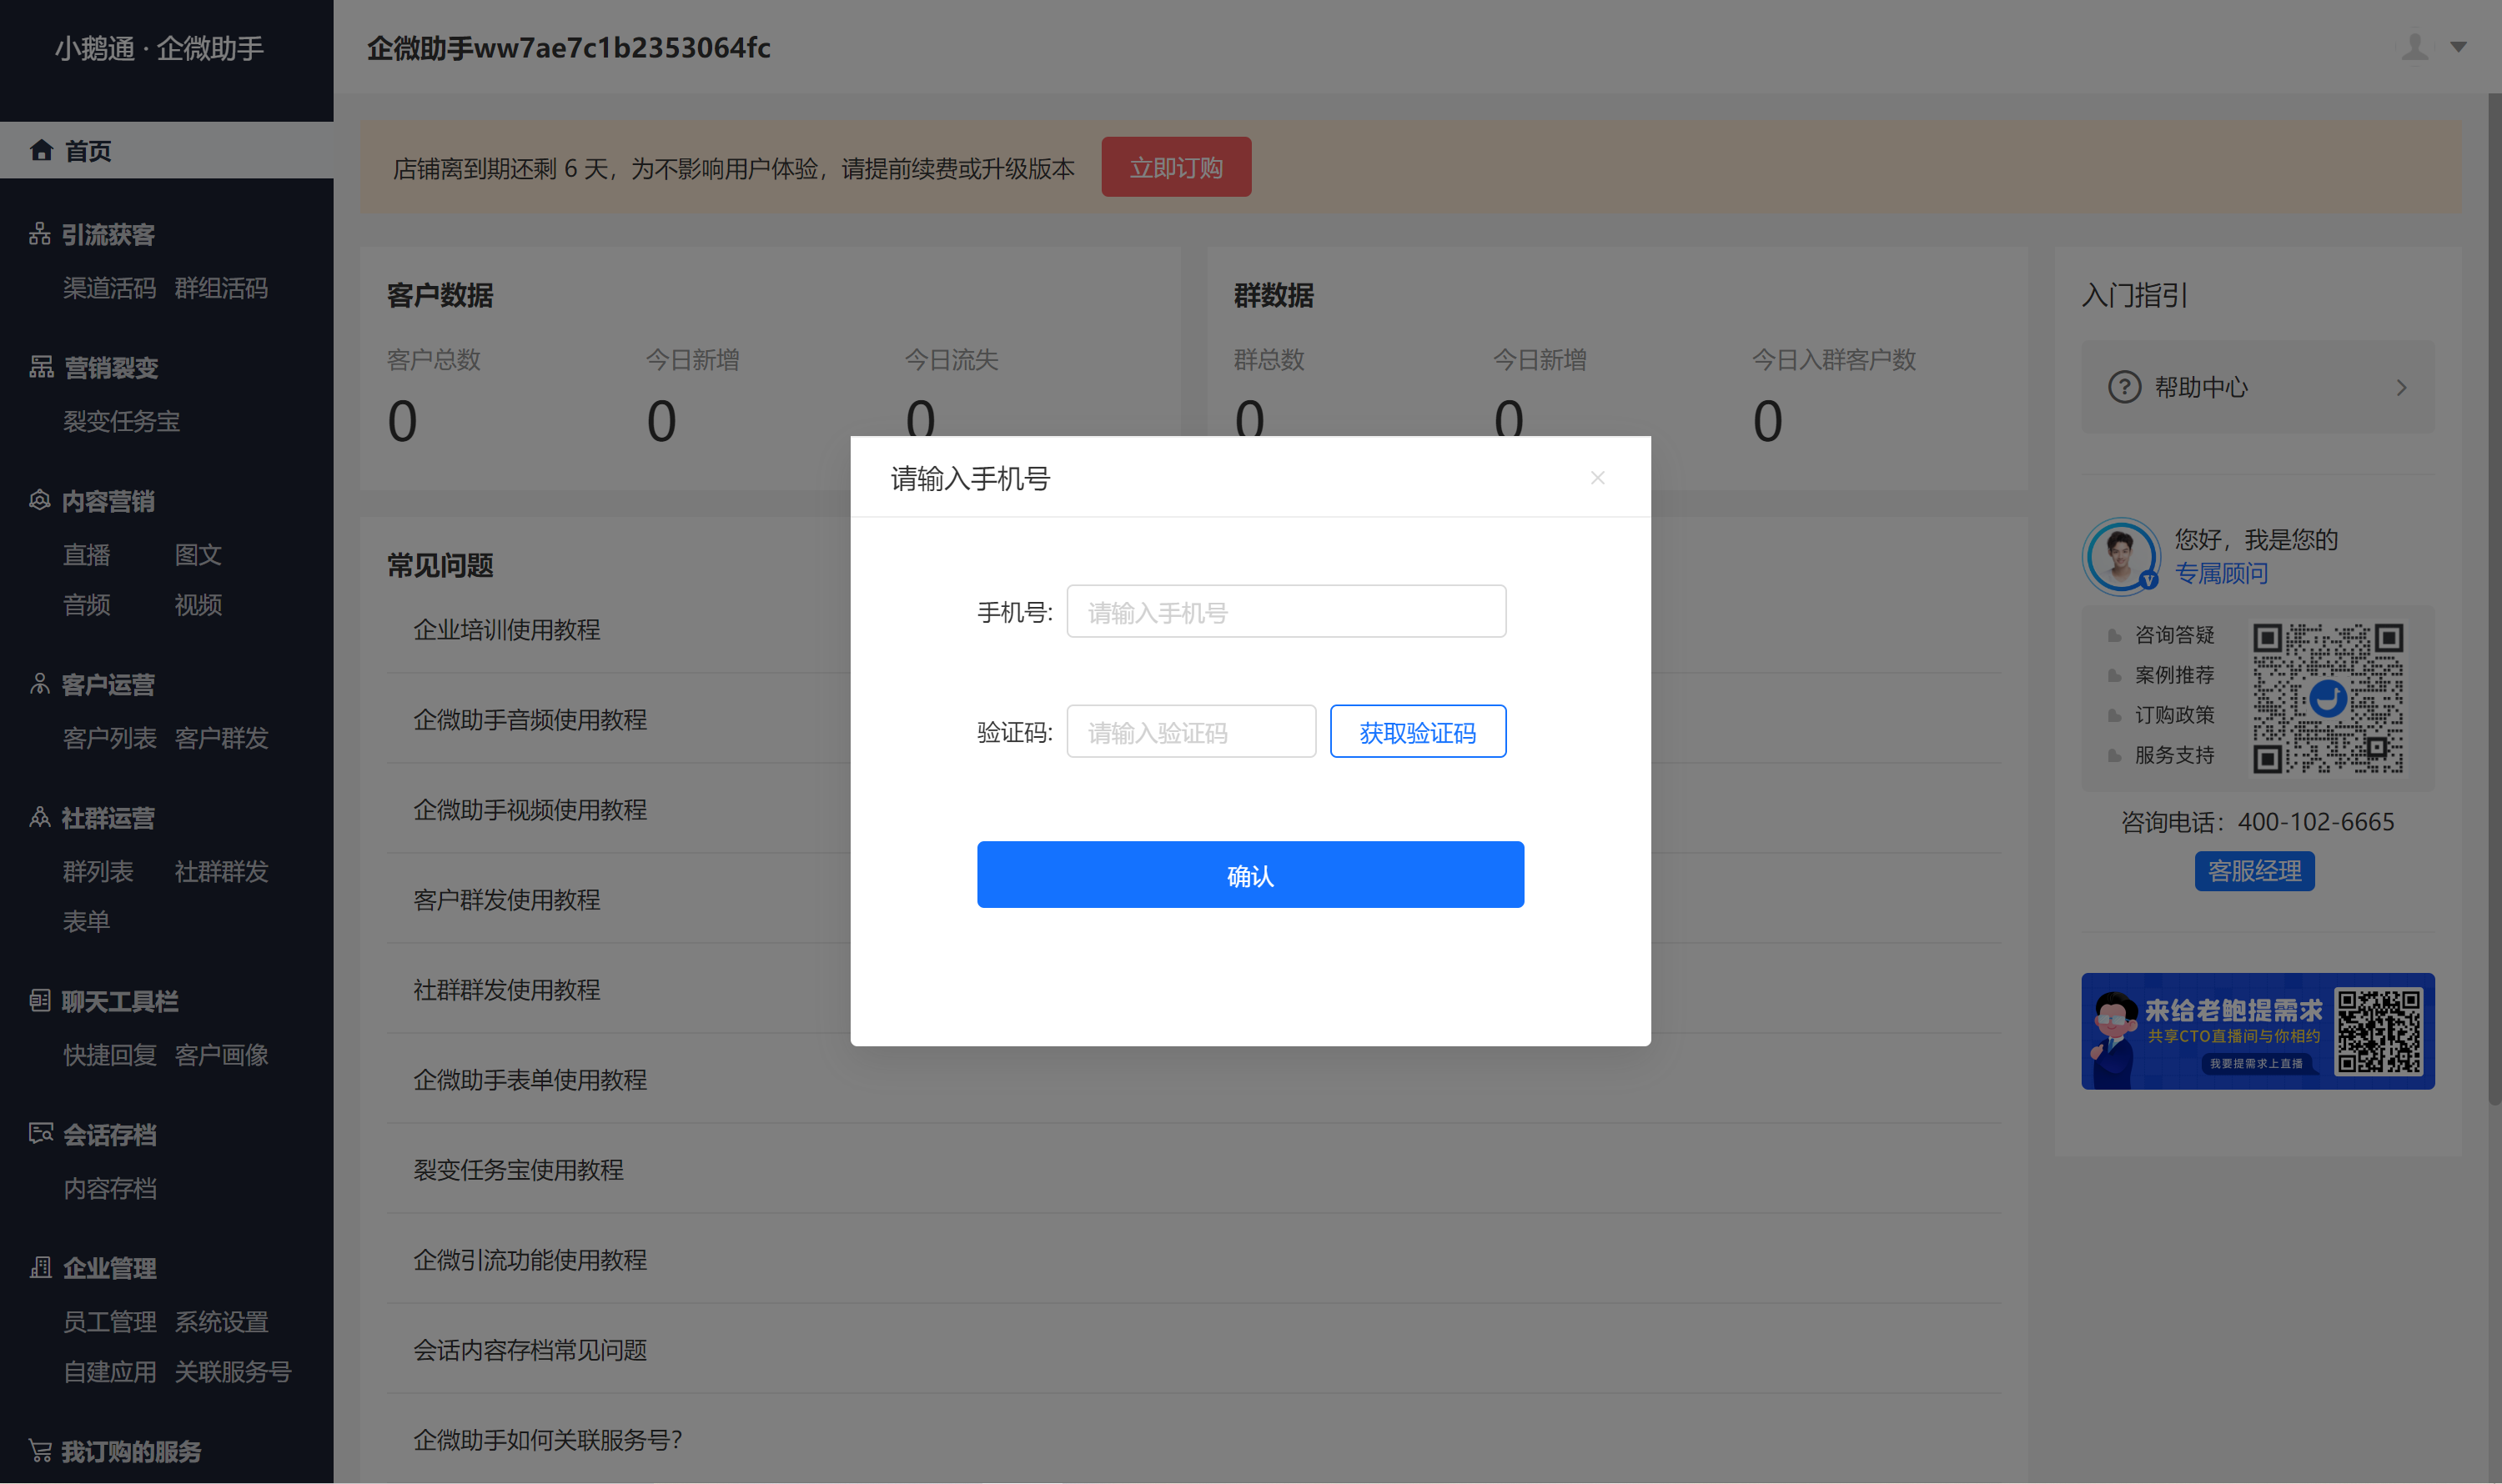This screenshot has width=2502, height=1484.
Task: Focus the 验证码 input field
Action: pos(1192,731)
